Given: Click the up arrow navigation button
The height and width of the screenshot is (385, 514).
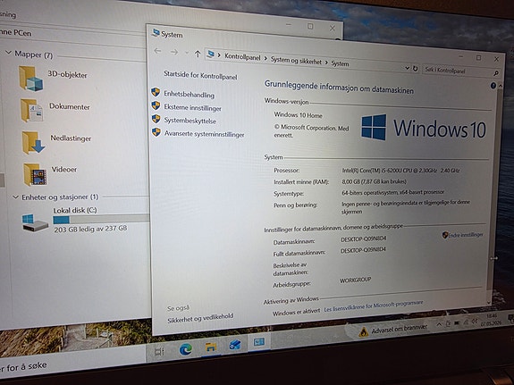Looking at the screenshot, I should coord(198,54).
